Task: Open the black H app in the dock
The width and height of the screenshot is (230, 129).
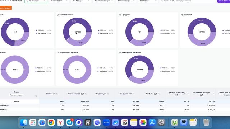Action: point(88,123)
